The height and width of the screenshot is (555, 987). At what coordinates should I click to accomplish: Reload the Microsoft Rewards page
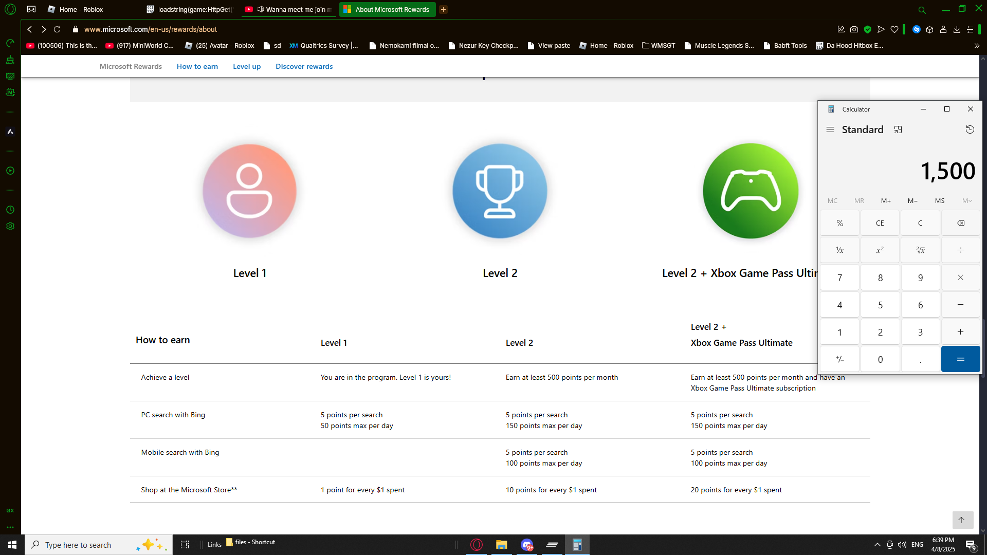pyautogui.click(x=57, y=29)
